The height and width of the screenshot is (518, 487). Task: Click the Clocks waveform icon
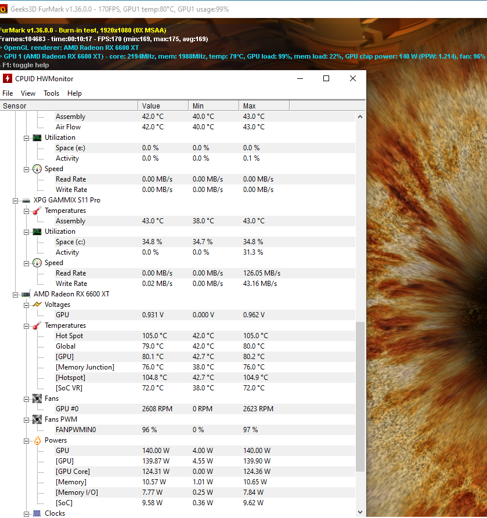click(x=37, y=513)
